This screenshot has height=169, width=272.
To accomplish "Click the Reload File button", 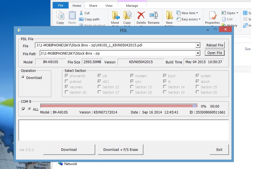I will tap(215, 45).
